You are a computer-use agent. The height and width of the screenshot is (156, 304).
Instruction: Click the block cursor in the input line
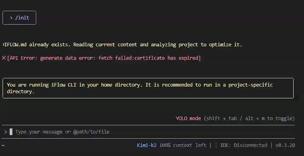(x=11, y=132)
